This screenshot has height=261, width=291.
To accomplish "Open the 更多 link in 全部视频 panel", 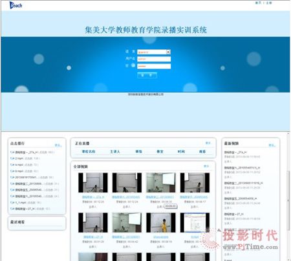I will (x=206, y=166).
